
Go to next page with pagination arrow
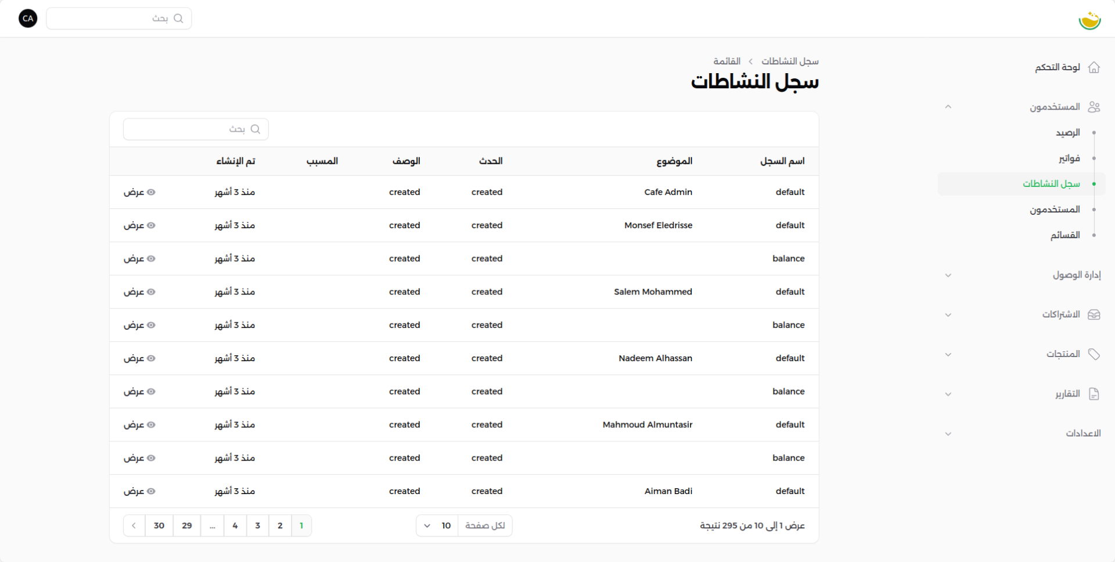[x=134, y=525]
